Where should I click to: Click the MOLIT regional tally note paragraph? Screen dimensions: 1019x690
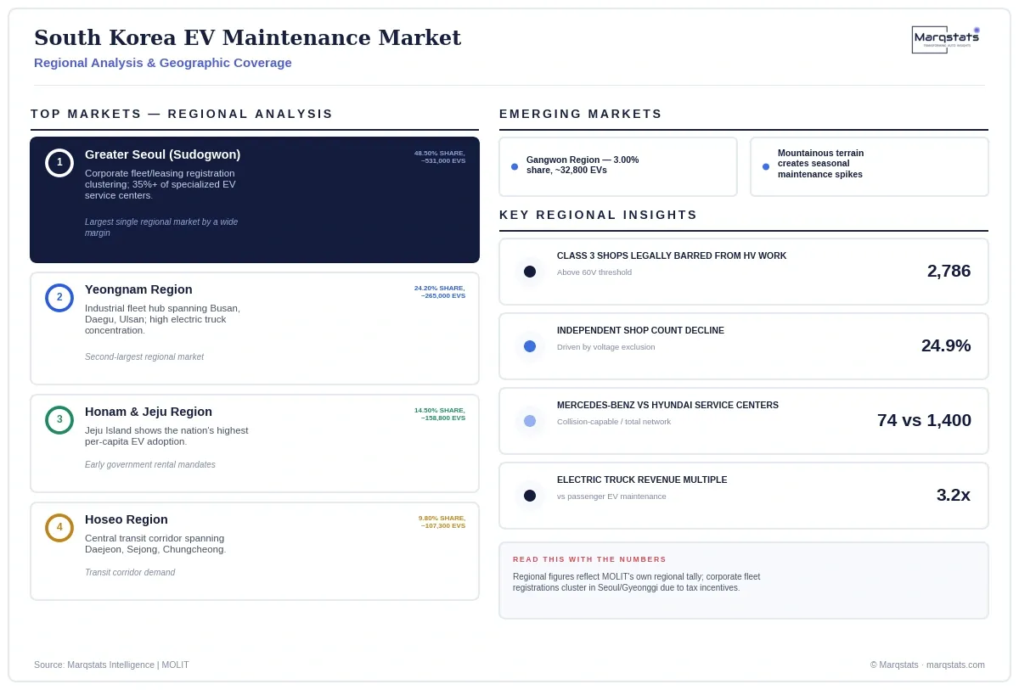click(x=637, y=582)
